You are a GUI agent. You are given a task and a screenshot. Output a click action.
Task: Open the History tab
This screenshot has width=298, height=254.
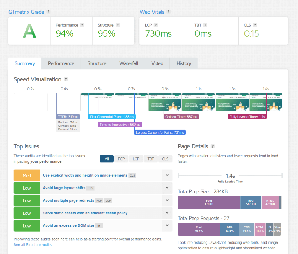184,63
